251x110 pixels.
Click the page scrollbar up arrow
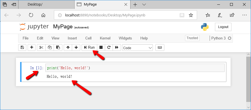[248, 54]
